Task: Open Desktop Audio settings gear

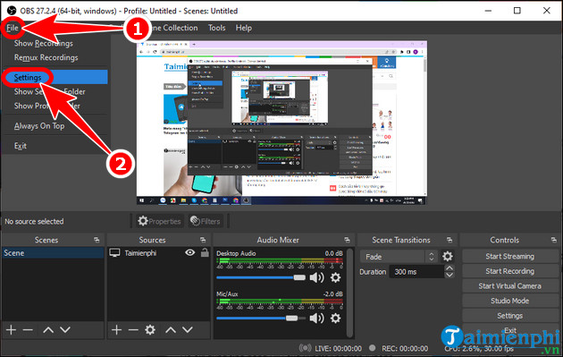Action: pyautogui.click(x=335, y=277)
